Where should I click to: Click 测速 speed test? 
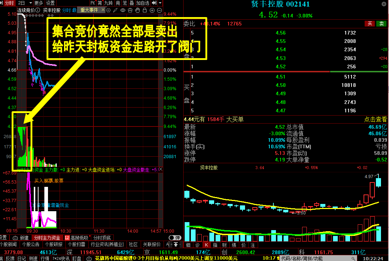33,258
